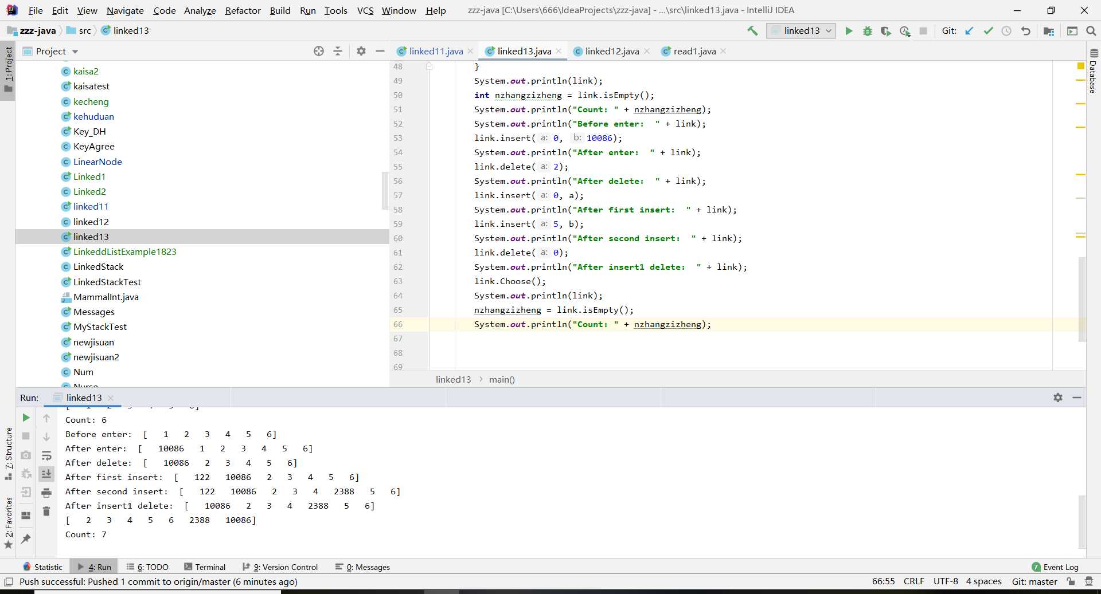Revert changes using the rollback arrow icon
Screen dimensions: 1101x594
point(1026,31)
